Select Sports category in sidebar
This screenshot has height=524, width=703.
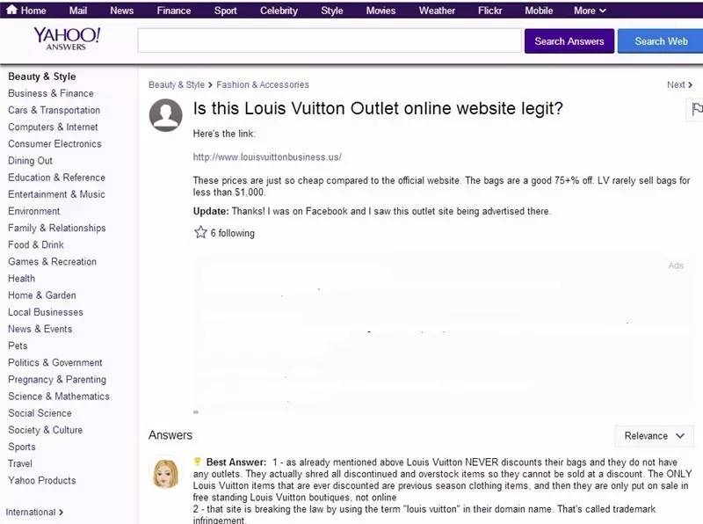pos(21,447)
